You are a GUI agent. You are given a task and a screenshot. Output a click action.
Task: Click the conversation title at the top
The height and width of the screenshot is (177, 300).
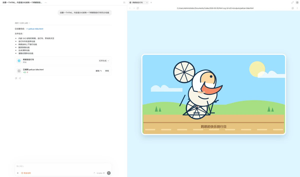(x=22, y=2)
